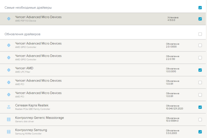207x138 pixels.
Task: Click the 'Чипсет AMD' driver title
Action: [x=24, y=68]
